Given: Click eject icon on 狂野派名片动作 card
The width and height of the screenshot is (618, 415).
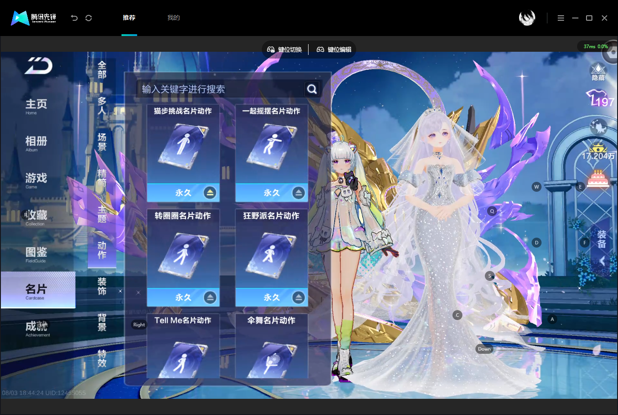Looking at the screenshot, I should coord(298,298).
